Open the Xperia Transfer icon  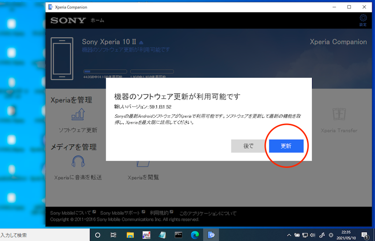pos(338,115)
